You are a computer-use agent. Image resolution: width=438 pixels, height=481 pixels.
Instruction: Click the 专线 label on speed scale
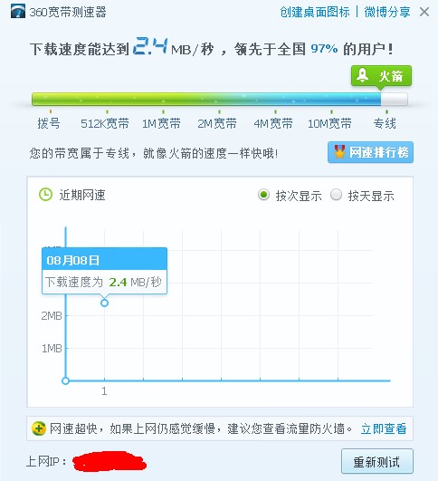point(385,123)
